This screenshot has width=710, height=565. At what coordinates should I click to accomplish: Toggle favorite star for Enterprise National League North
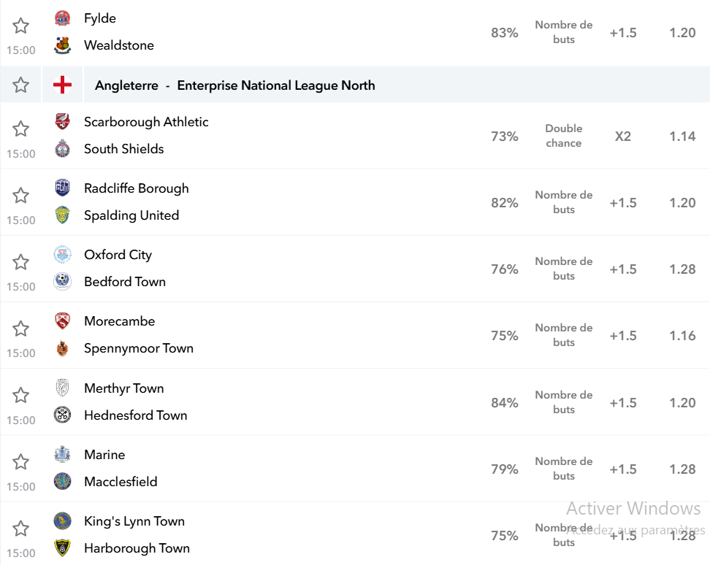[x=21, y=85]
